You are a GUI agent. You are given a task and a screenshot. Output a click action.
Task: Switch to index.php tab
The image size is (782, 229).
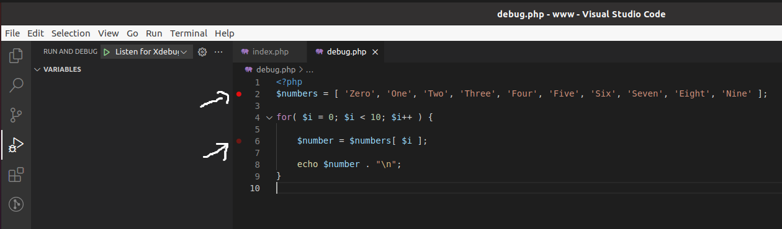[270, 52]
